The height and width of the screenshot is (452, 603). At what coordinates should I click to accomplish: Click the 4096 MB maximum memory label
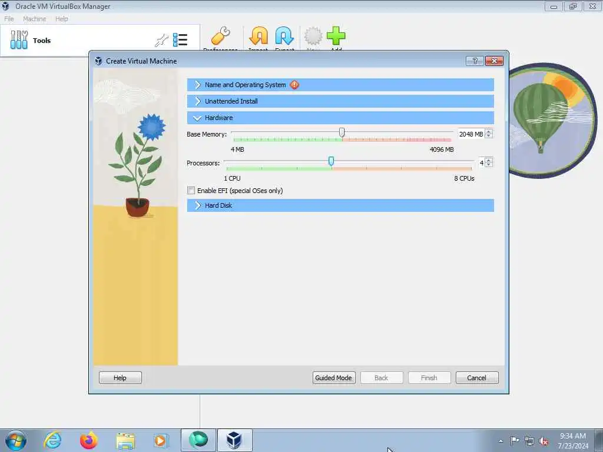pos(442,149)
